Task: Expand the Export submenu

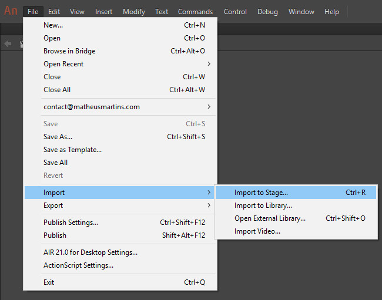Action: click(x=119, y=205)
